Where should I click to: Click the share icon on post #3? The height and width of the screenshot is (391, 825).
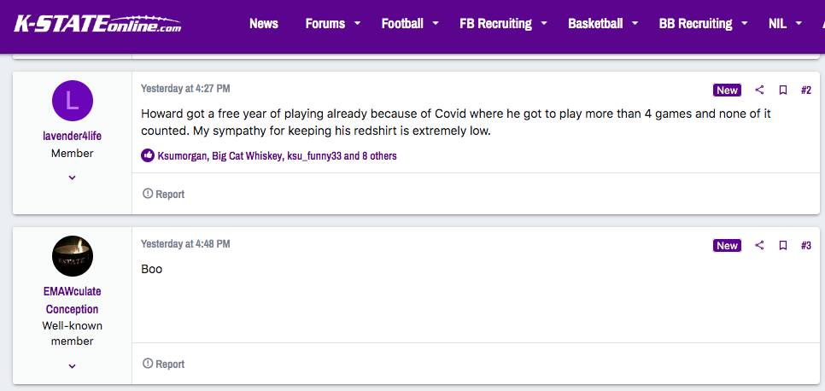759,245
